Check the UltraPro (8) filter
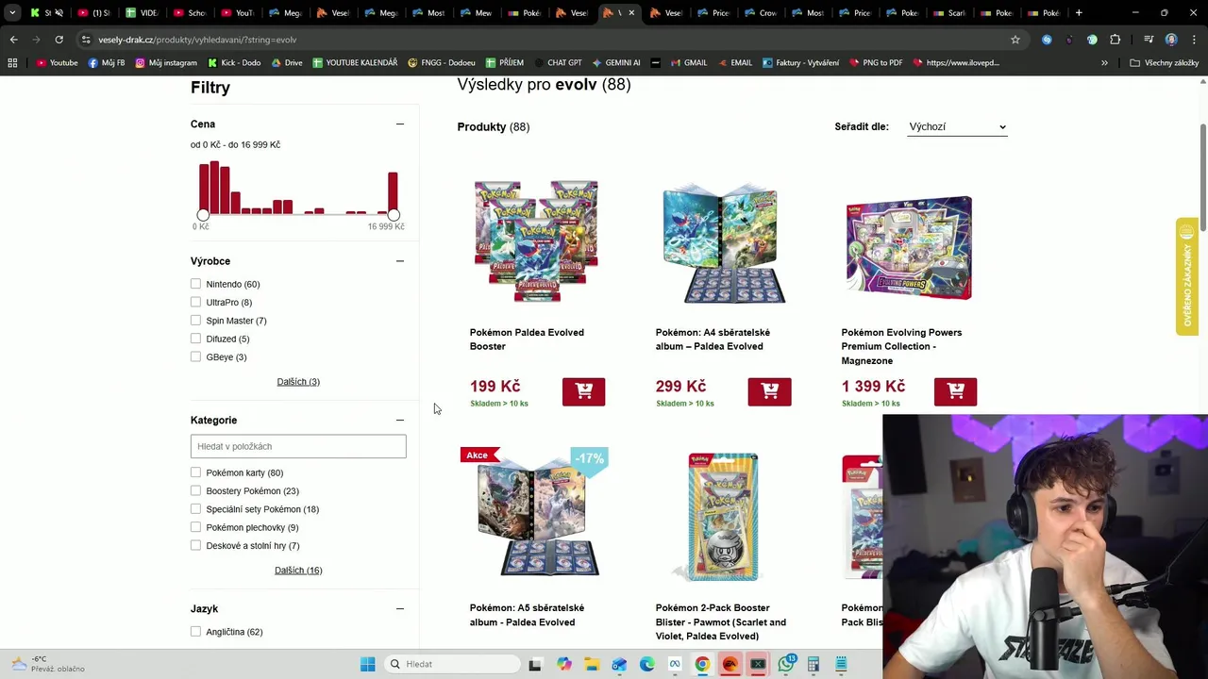The image size is (1208, 679). pyautogui.click(x=195, y=302)
